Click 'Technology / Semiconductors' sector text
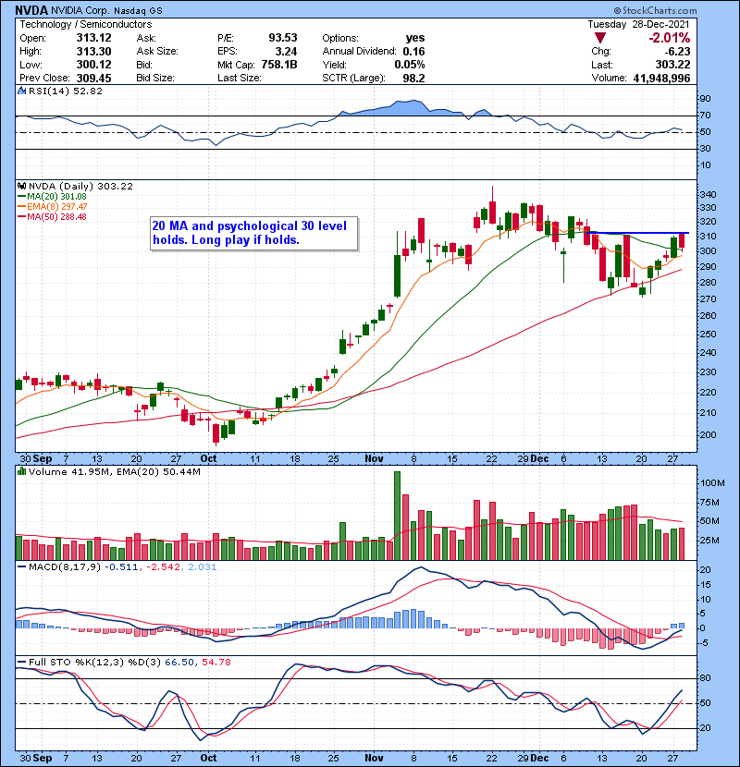 [86, 24]
